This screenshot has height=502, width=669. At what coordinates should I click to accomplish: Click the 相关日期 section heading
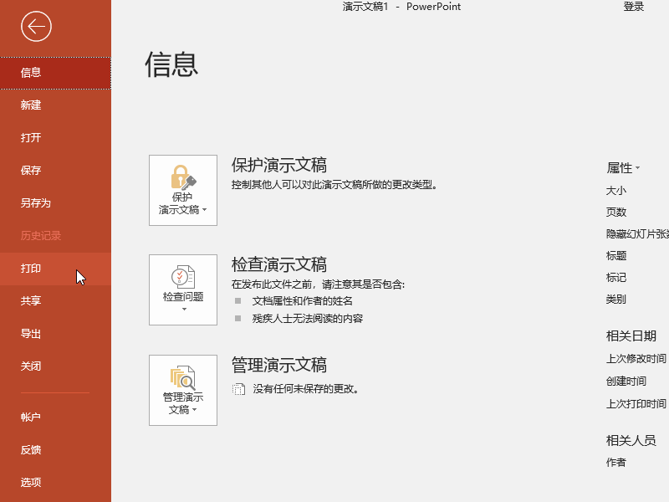pyautogui.click(x=631, y=336)
